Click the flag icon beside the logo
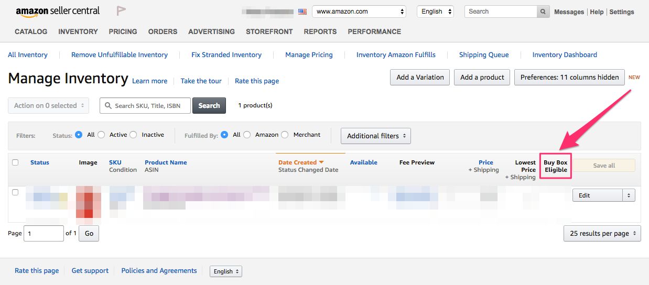 pyautogui.click(x=121, y=10)
